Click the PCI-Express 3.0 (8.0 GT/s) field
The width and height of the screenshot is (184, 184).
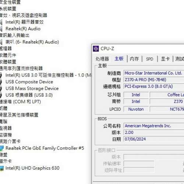pos(154,86)
